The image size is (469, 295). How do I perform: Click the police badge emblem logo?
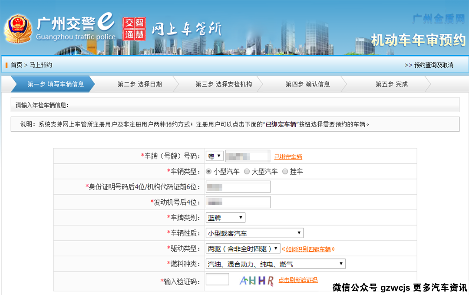[18, 29]
